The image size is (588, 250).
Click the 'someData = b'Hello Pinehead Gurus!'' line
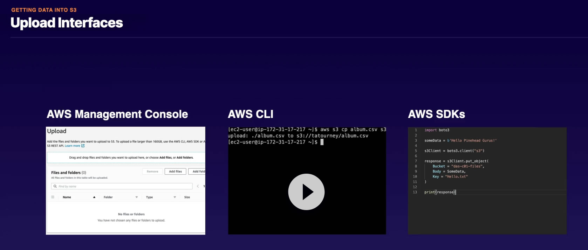tap(460, 140)
